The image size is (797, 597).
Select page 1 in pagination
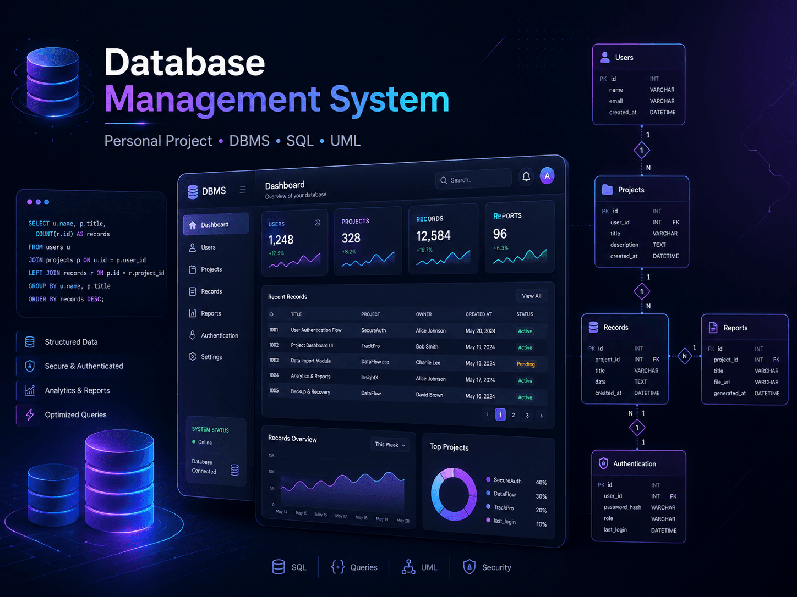(500, 414)
